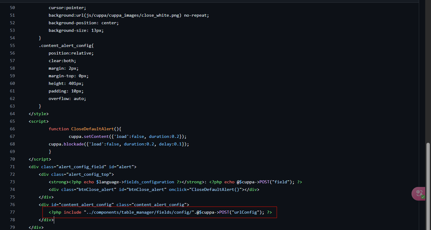Select line number 60
Image resolution: width=431 pixels, height=230 pixels.
(12, 83)
